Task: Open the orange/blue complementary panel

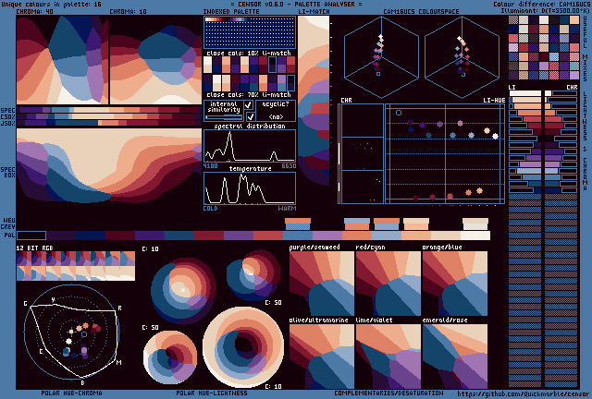Action: click(455, 284)
